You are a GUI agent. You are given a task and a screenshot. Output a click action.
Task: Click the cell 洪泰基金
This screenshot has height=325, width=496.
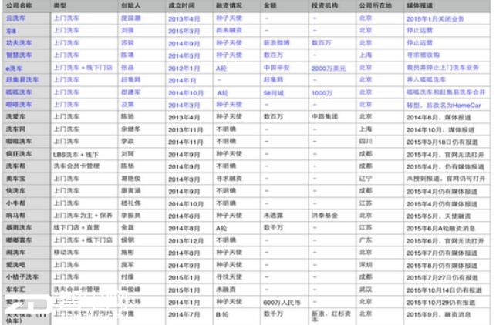(325, 216)
